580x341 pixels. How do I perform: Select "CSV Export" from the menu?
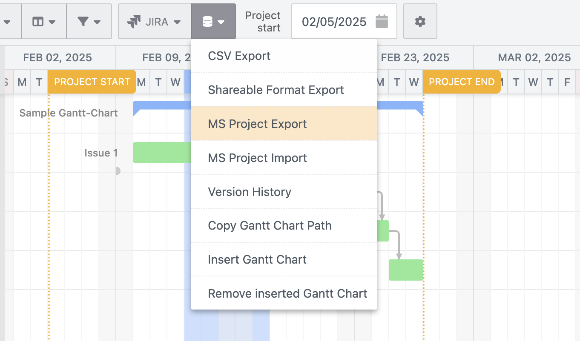click(x=238, y=56)
